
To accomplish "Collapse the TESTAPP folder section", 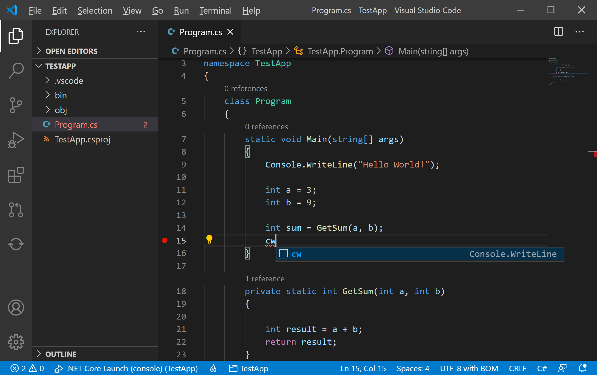I will [60, 66].
